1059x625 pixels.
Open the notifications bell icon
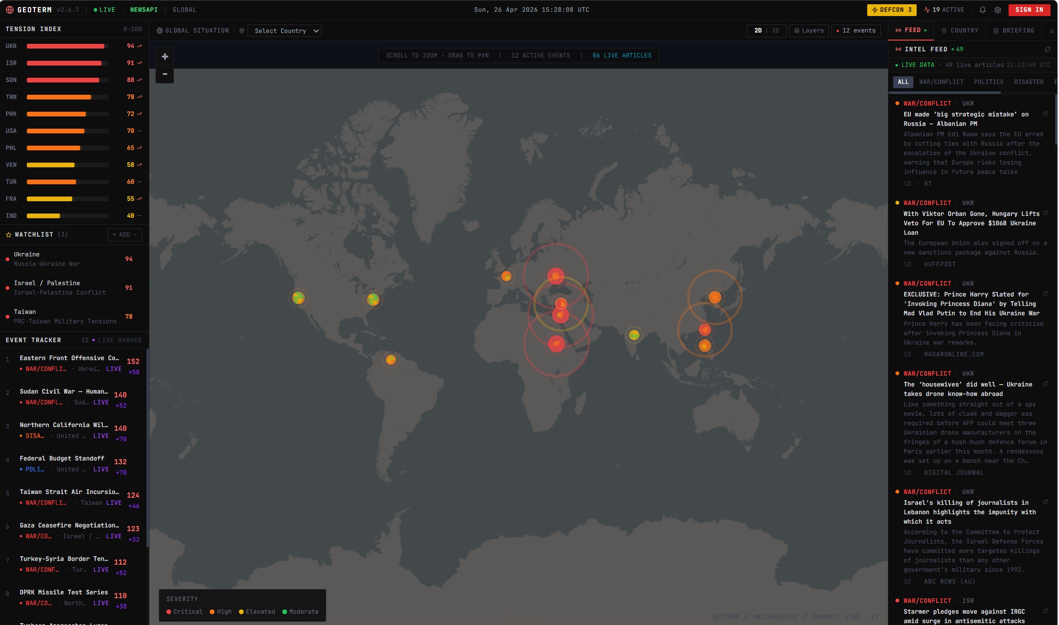tap(982, 10)
